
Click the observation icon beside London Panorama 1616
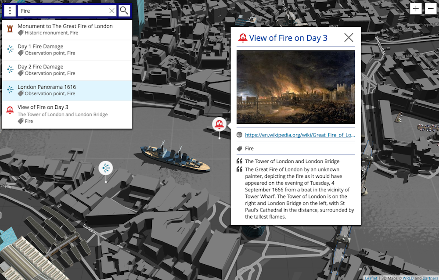click(x=10, y=90)
